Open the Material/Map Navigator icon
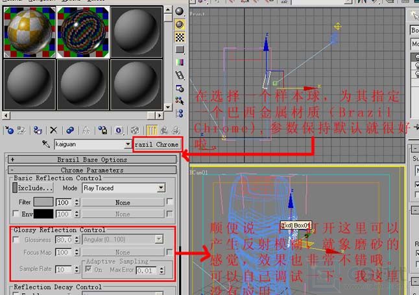The width and height of the screenshot is (419, 295). coord(180,113)
